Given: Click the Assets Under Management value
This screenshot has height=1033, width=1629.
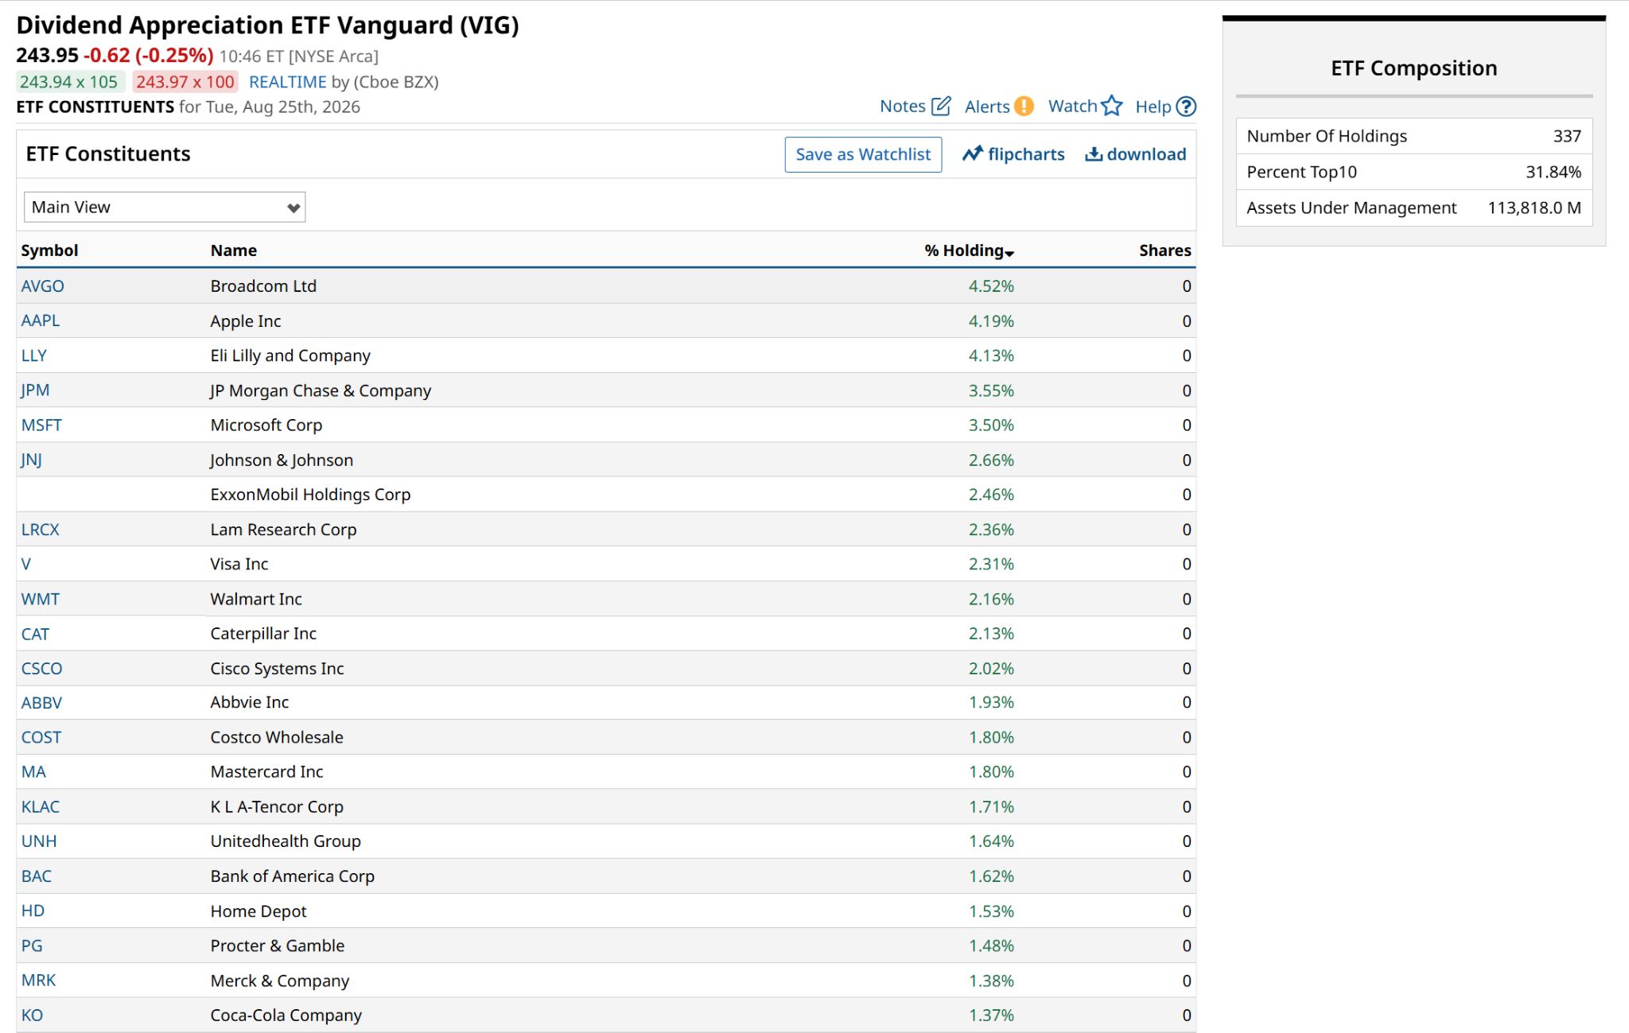Looking at the screenshot, I should tap(1534, 208).
